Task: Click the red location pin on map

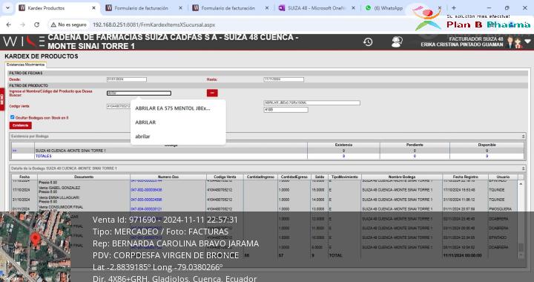Action: point(35,240)
